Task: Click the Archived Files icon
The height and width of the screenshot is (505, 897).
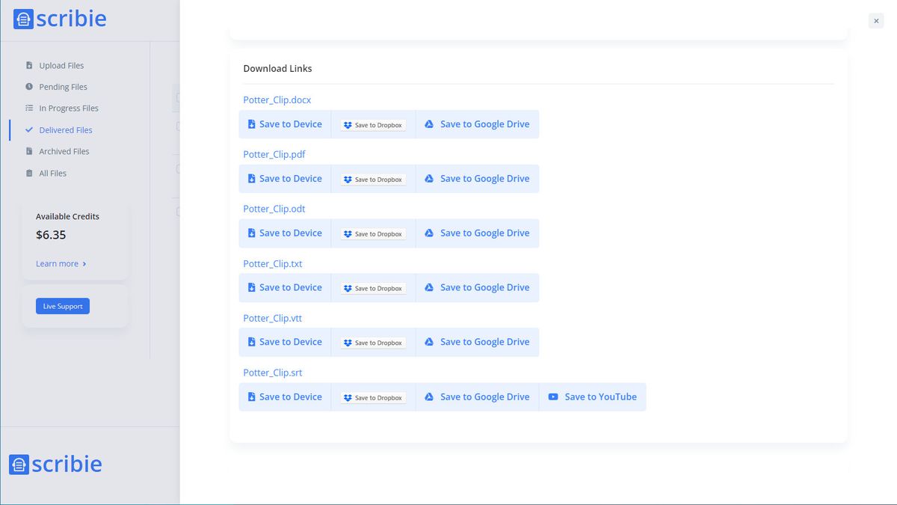Action: 29,151
